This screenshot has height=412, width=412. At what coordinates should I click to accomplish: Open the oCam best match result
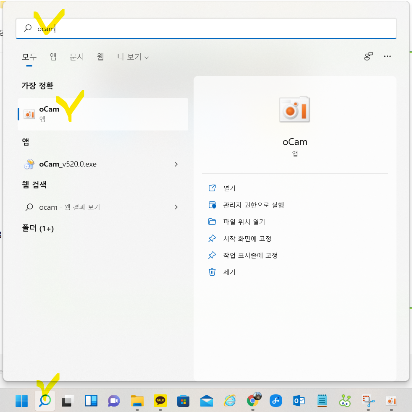tap(103, 114)
